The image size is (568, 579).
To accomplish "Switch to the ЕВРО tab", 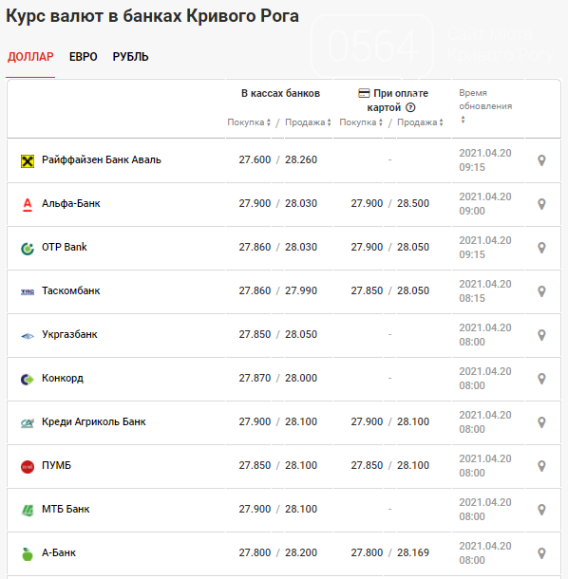I will click(x=84, y=57).
